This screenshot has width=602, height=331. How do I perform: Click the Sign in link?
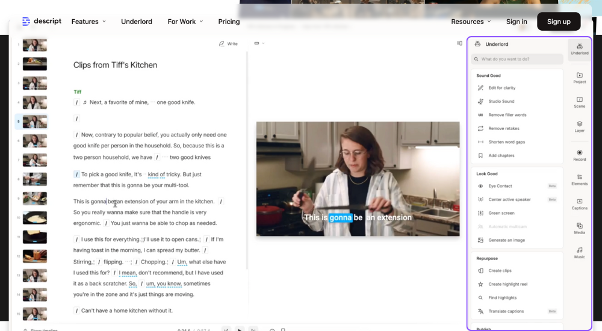[517, 22]
